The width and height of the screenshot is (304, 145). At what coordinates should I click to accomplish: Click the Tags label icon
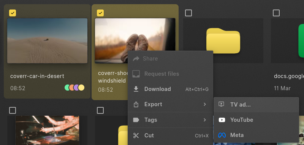click(x=136, y=120)
